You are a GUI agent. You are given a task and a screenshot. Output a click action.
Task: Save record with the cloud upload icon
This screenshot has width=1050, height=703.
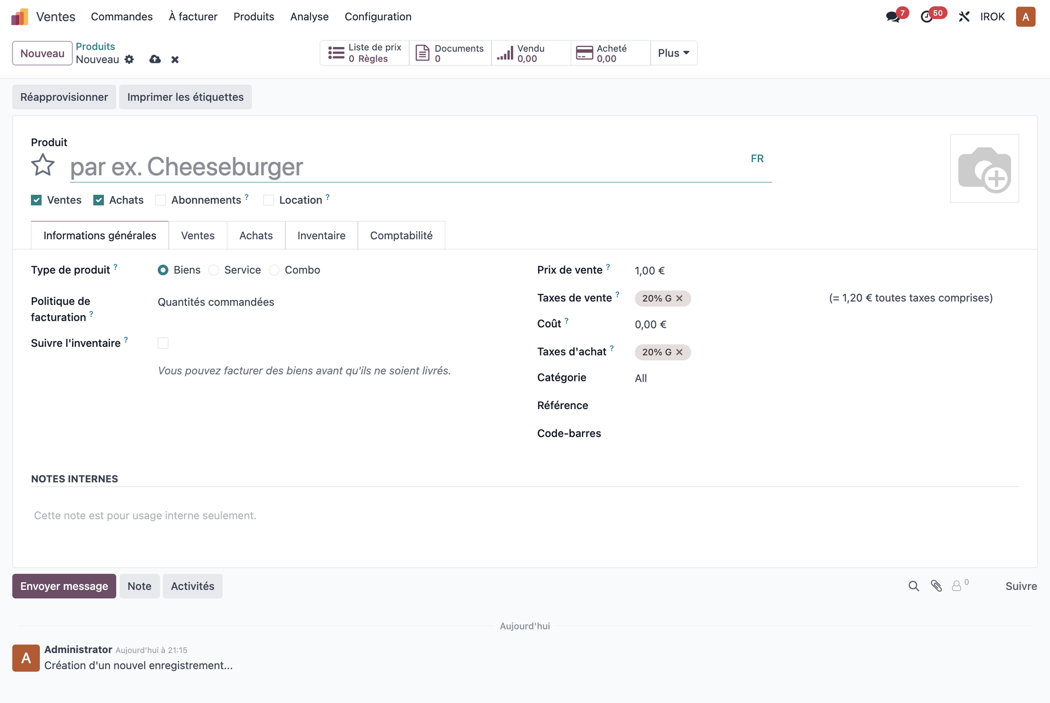tap(155, 59)
